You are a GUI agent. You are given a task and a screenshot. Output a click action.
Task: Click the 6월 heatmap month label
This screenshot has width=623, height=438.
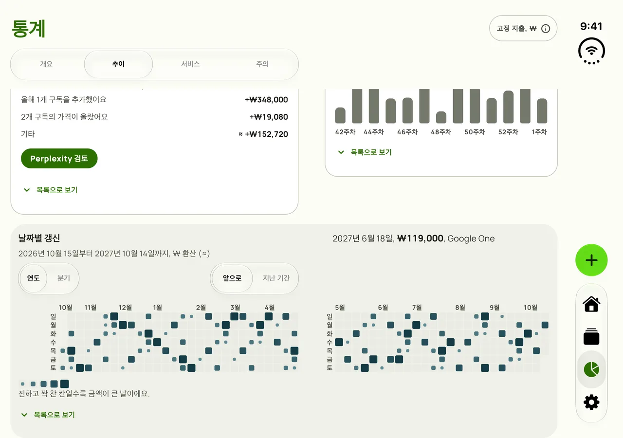[383, 307]
